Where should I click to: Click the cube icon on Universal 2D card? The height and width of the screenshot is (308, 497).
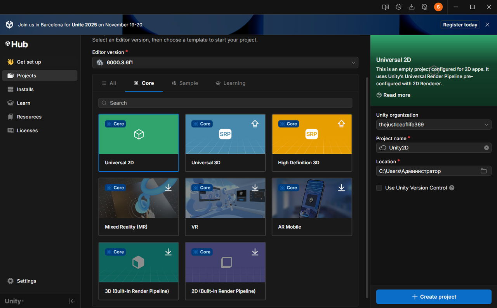139,134
